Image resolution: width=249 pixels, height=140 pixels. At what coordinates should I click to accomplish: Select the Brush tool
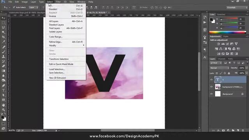click(x=4, y=52)
